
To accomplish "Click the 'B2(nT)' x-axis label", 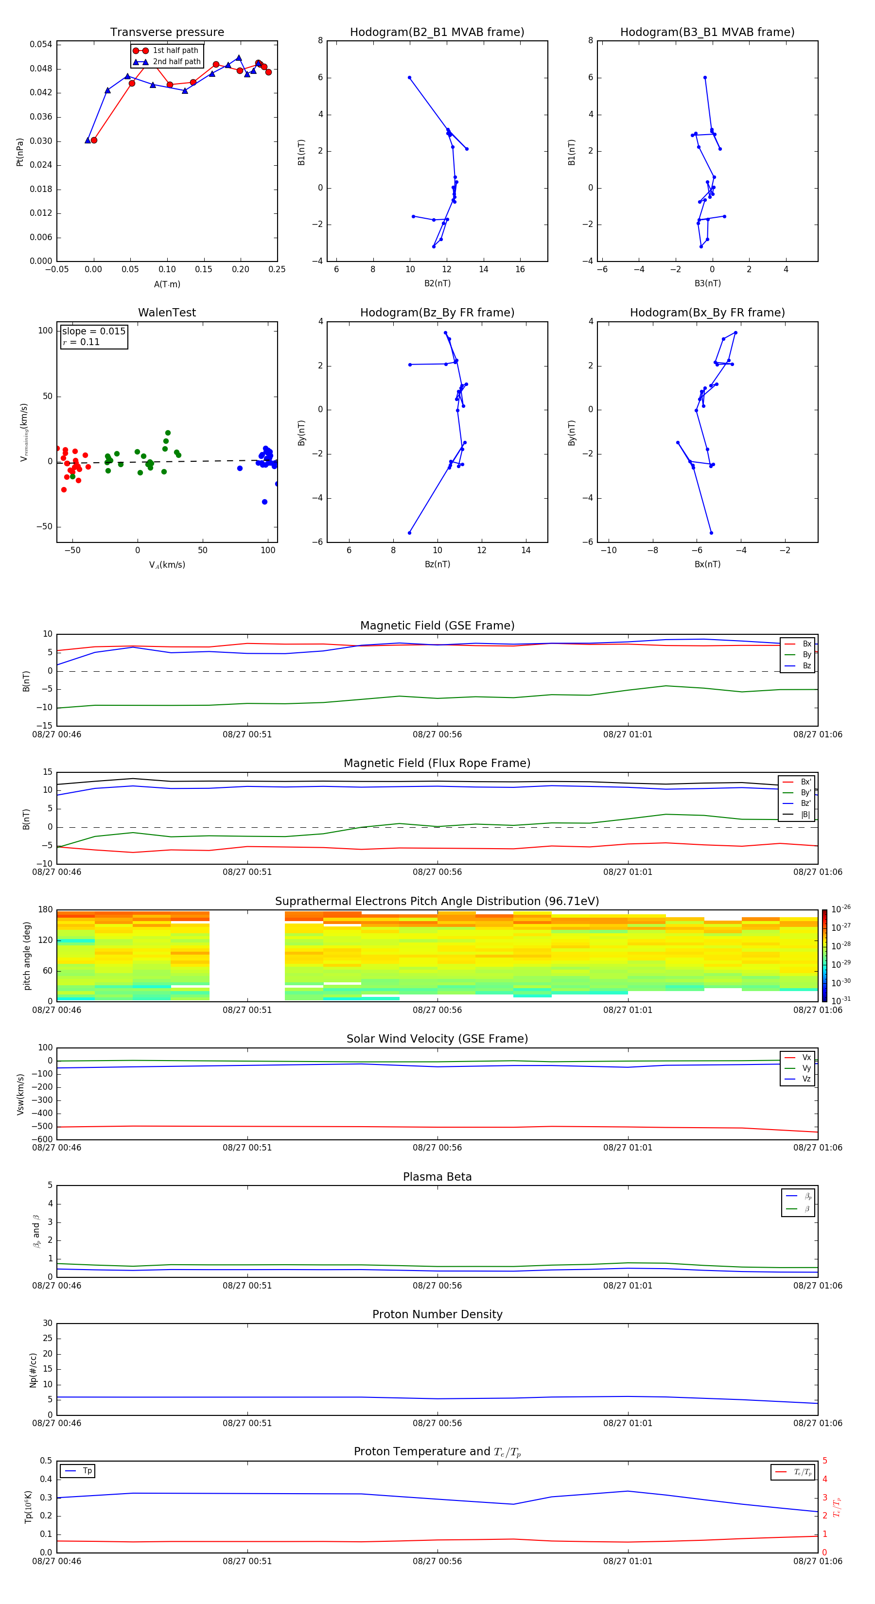I will [437, 283].
